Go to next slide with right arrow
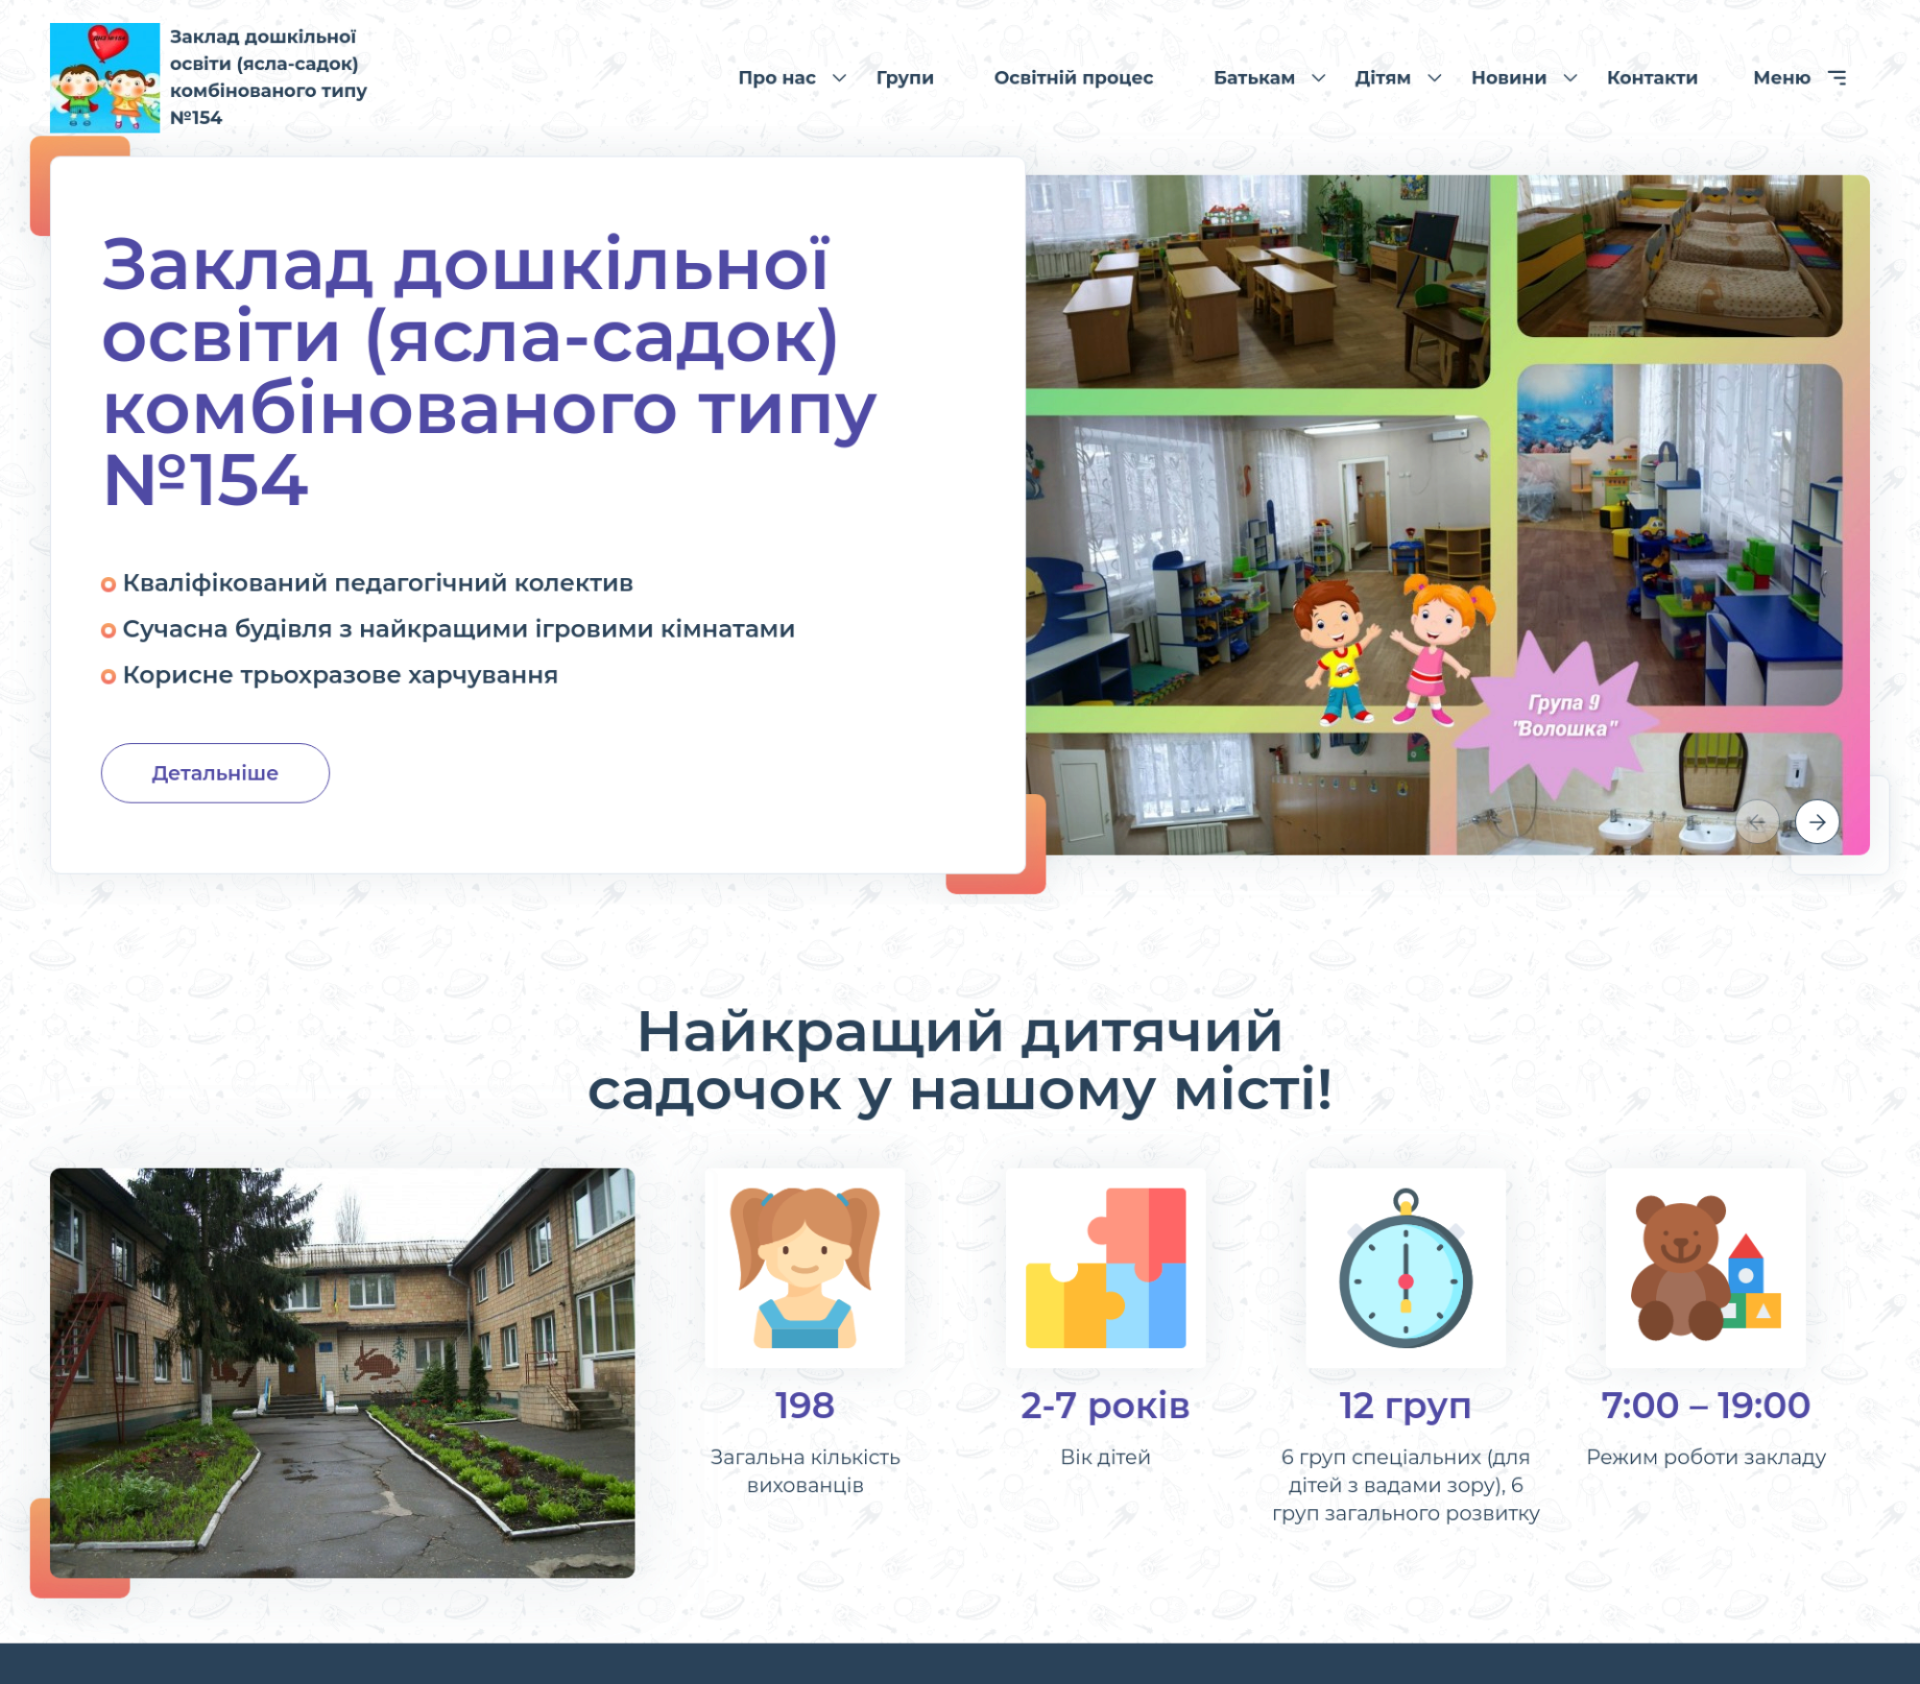The height and width of the screenshot is (1684, 1920). point(1816,822)
